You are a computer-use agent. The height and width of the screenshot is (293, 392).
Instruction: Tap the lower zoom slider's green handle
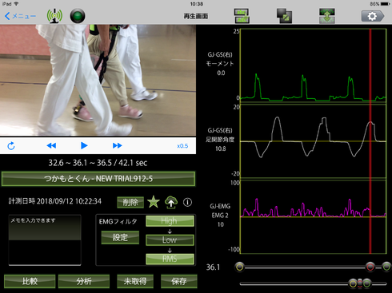click(367, 283)
